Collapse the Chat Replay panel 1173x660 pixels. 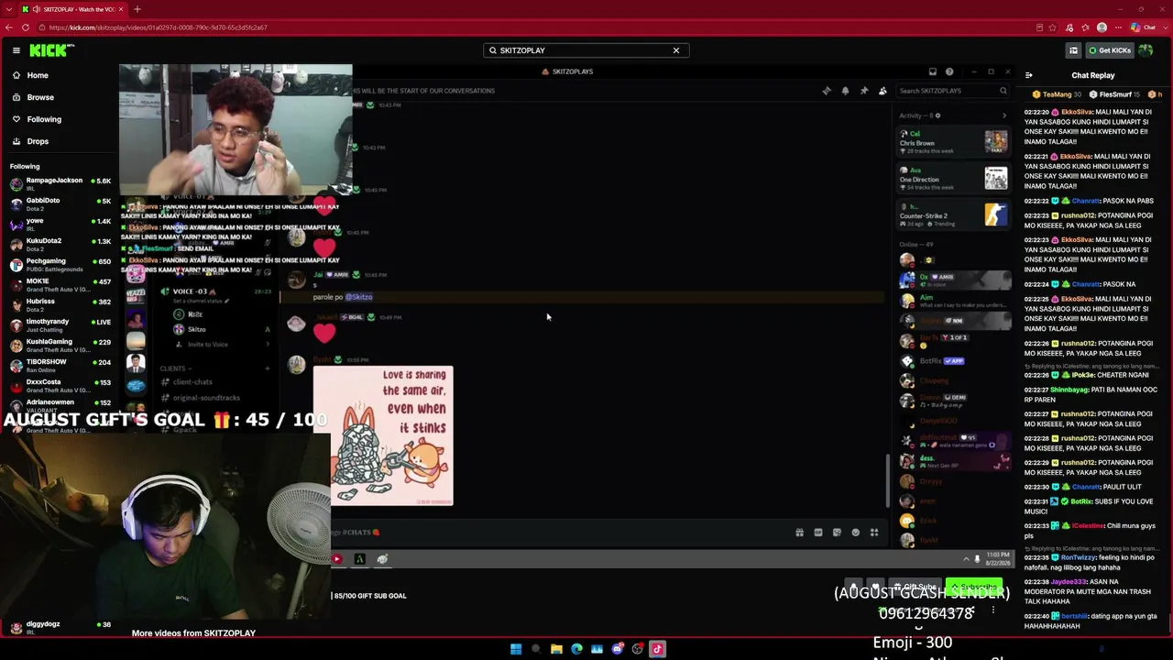[x=1028, y=75]
